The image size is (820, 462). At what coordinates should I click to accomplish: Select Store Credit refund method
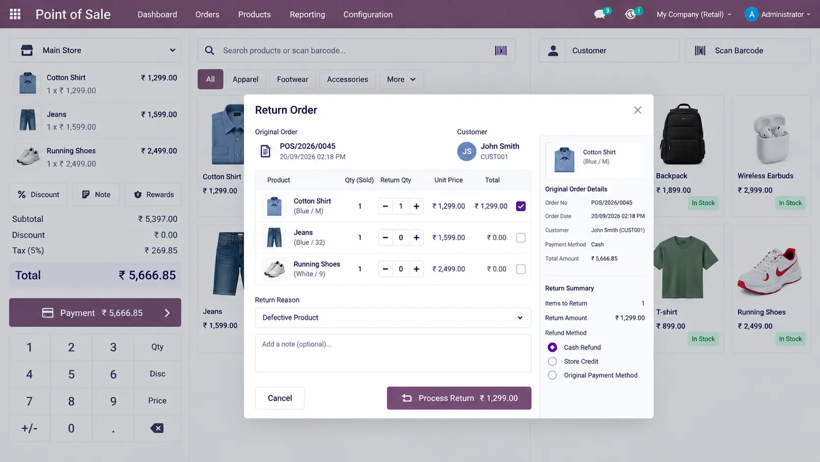click(x=552, y=361)
